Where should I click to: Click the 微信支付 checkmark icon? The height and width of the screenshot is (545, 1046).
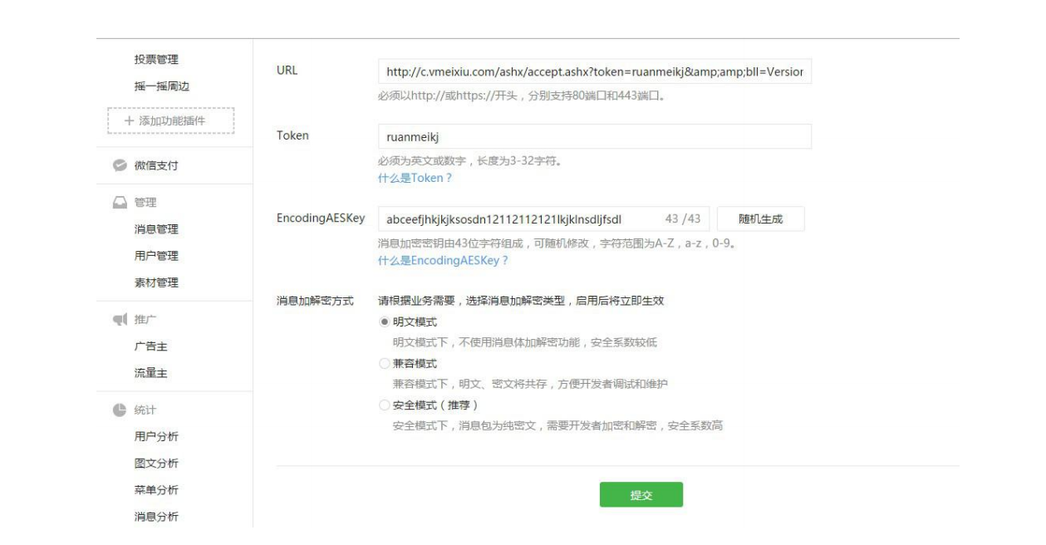118,165
